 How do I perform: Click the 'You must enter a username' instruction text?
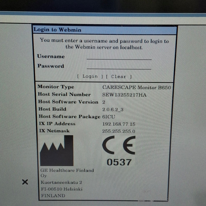104,44
